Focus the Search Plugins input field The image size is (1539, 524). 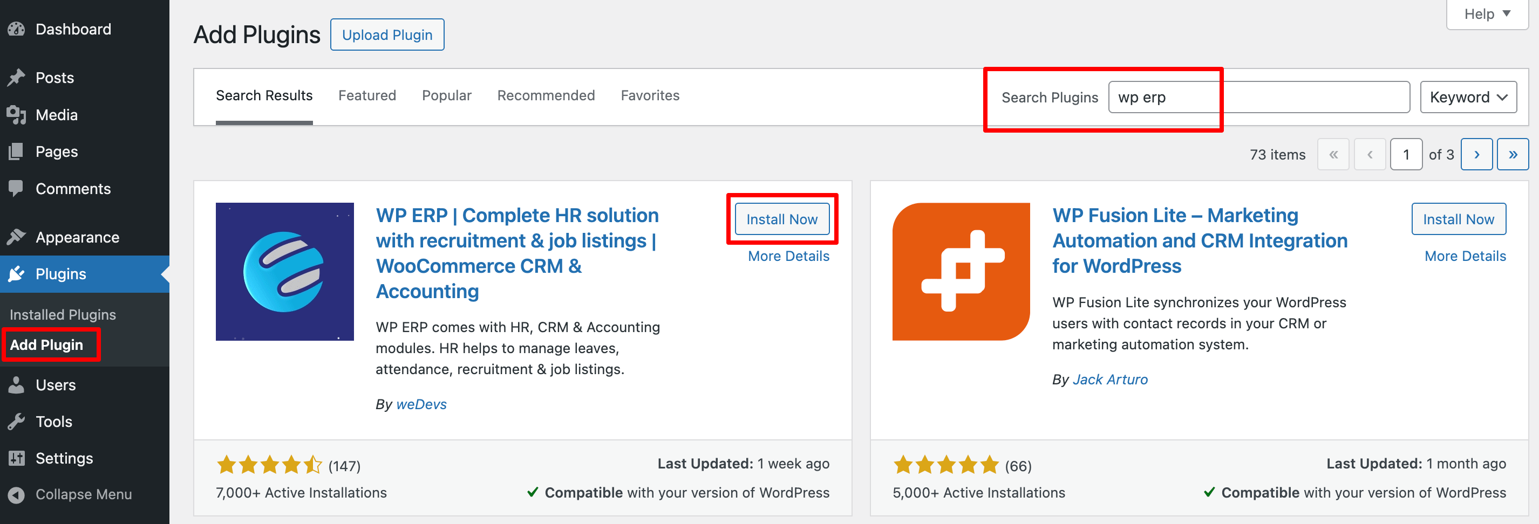pos(1259,97)
